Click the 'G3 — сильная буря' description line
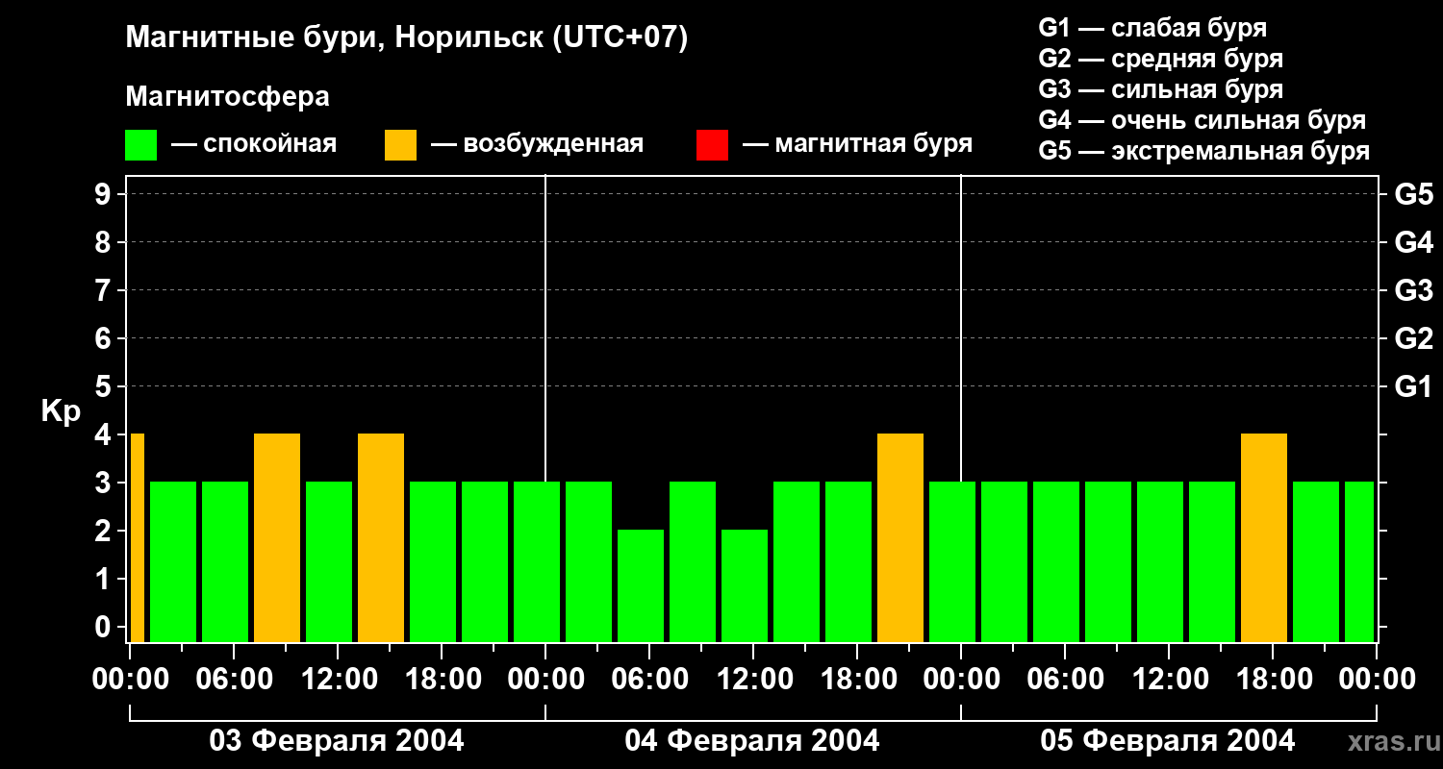This screenshot has width=1443, height=769. coord(1160,89)
